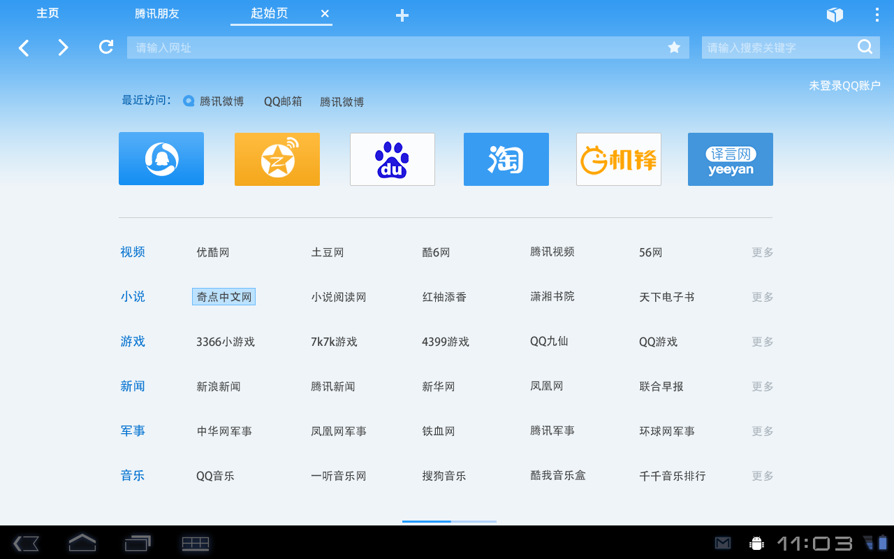This screenshot has height=559, width=894.
Task: Tap the clock showing 11:03
Action: [x=815, y=543]
